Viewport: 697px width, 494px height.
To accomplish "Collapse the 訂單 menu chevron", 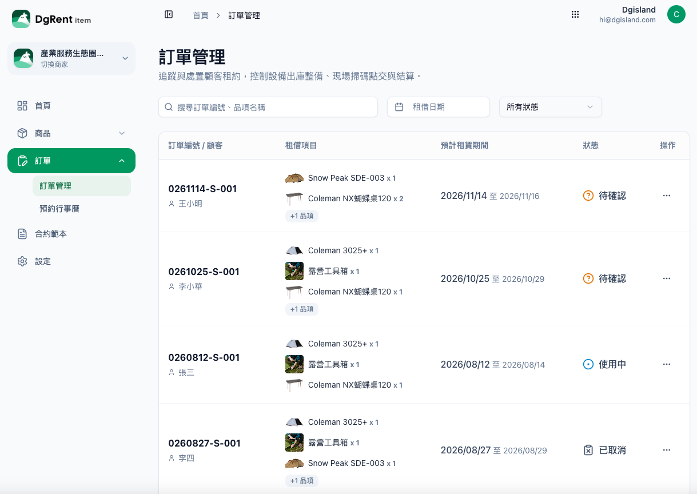I will 122,161.
